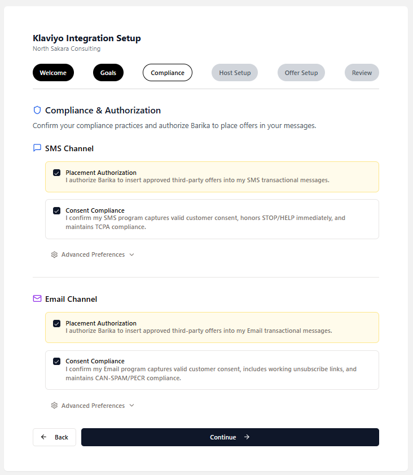Click the gear icon under SMS Channel
413x475 pixels.
click(x=54, y=254)
